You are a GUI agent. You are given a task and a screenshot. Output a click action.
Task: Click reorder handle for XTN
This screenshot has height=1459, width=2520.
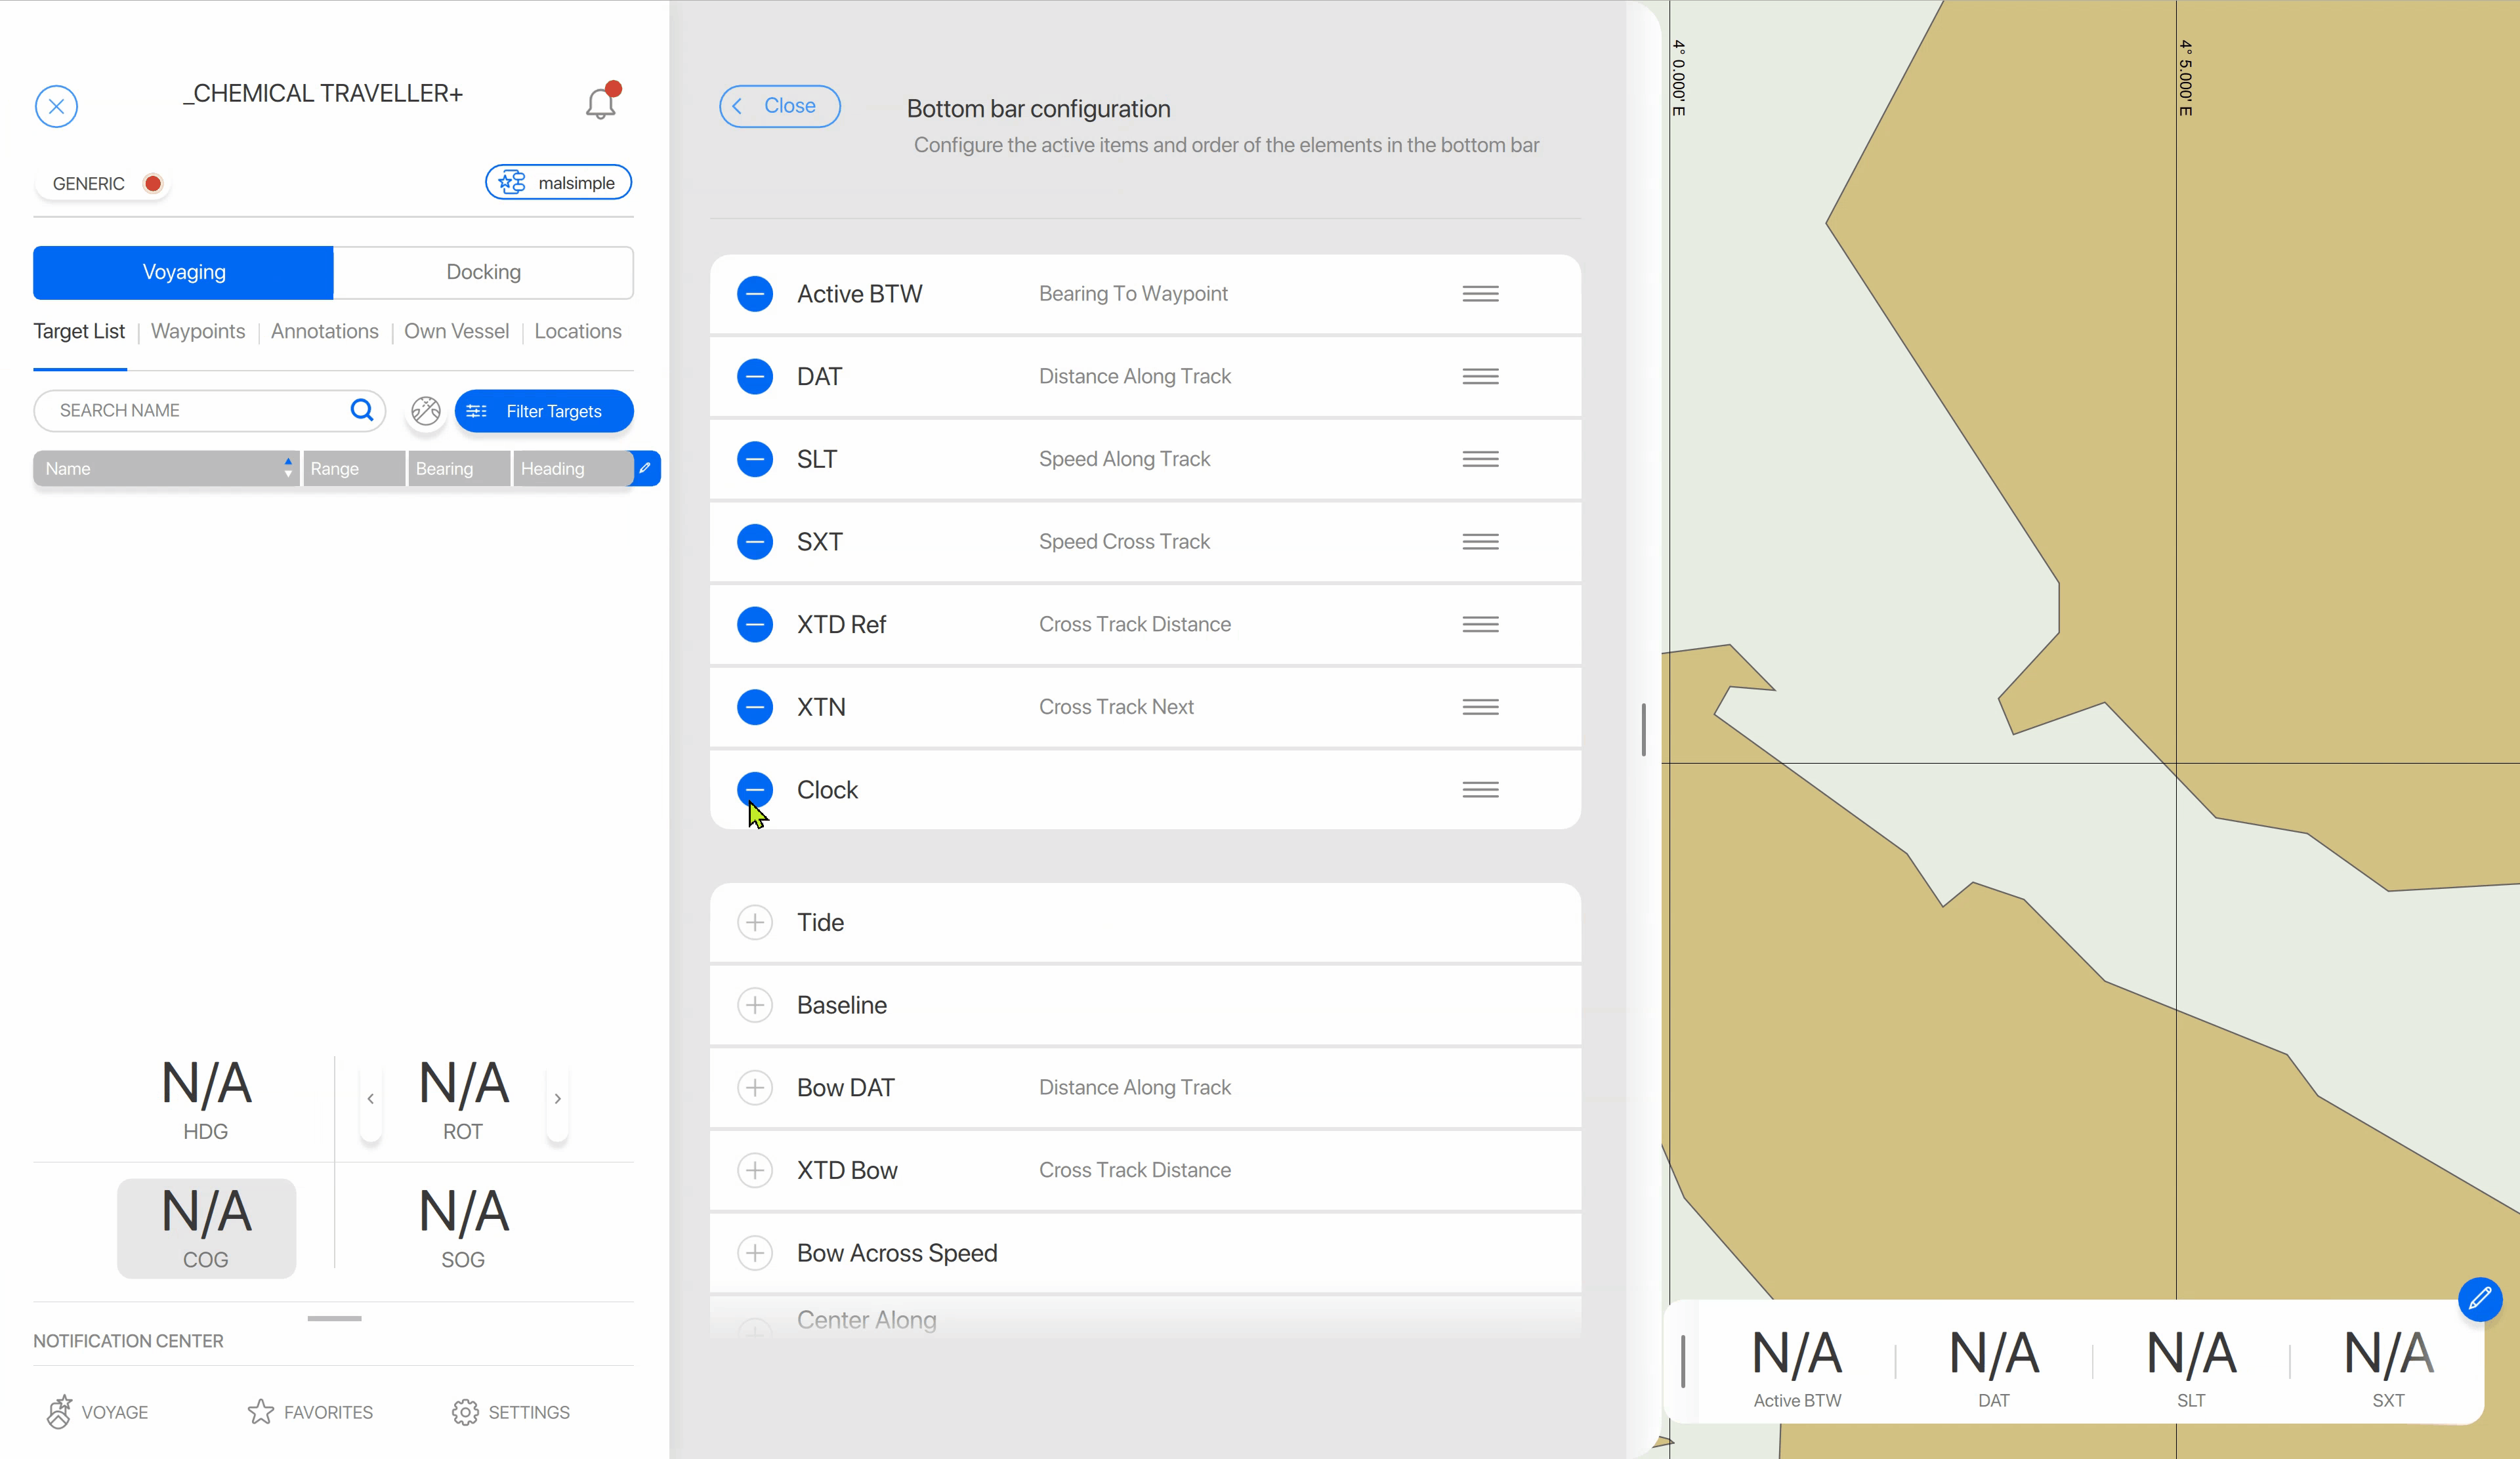tap(1480, 707)
